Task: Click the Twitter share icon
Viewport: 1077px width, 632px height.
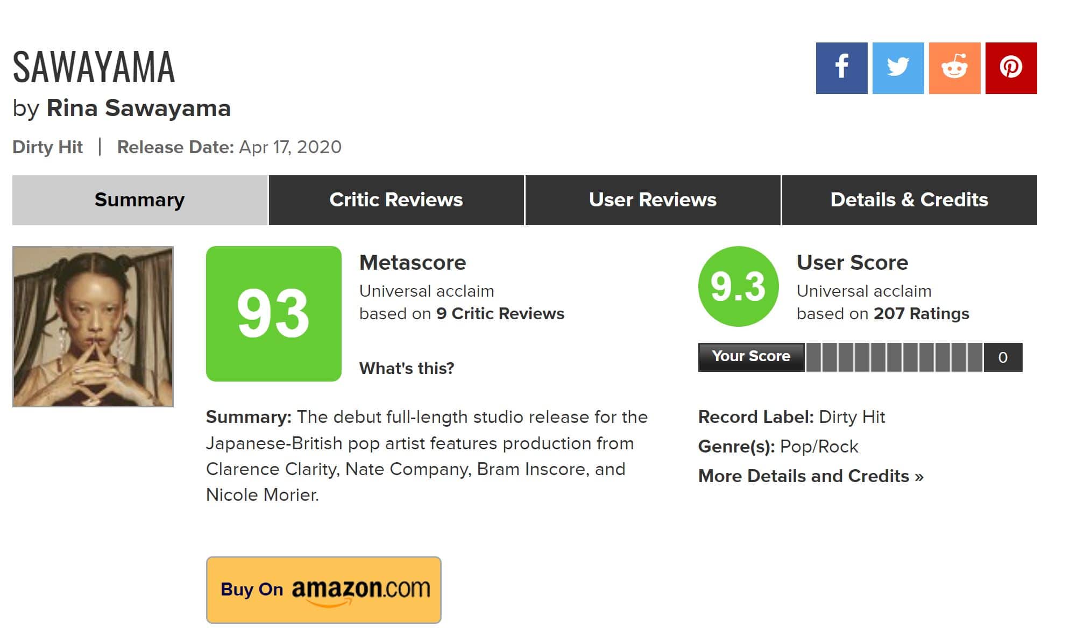Action: [x=898, y=68]
